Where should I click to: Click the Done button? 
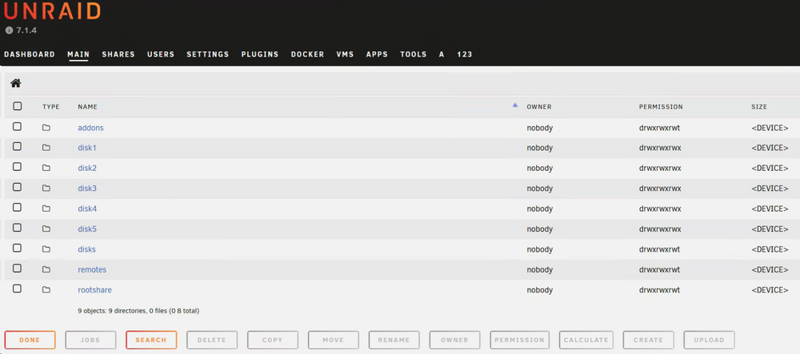(30, 340)
